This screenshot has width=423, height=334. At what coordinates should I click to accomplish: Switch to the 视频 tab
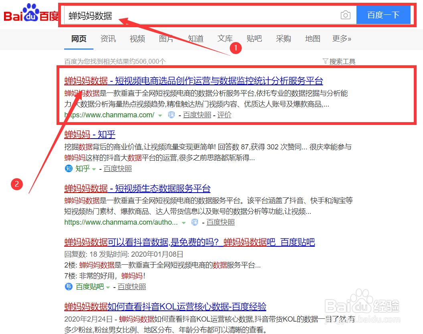pyautogui.click(x=137, y=39)
